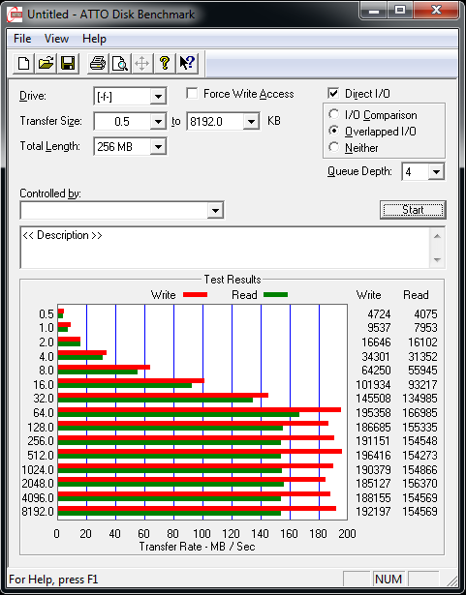Print results using the printer icon

click(98, 63)
